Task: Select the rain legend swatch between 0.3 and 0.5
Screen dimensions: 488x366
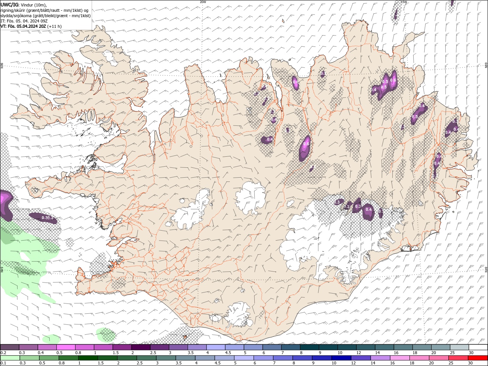Action: click(29, 358)
